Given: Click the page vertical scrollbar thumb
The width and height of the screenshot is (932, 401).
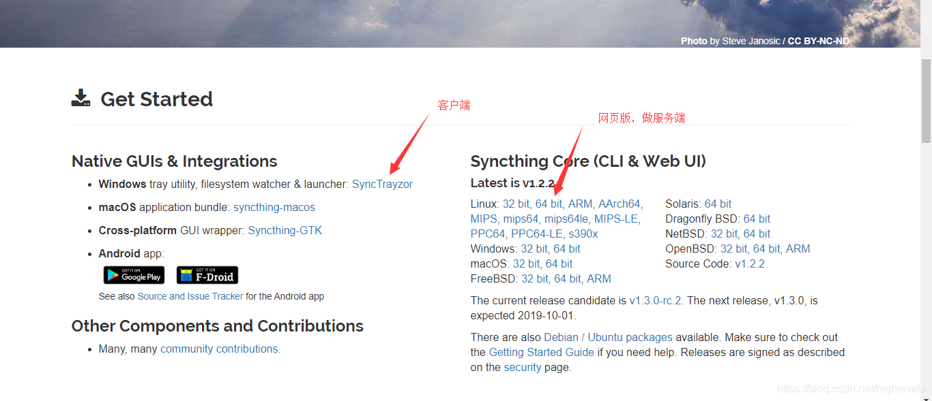Looking at the screenshot, I should [926, 100].
